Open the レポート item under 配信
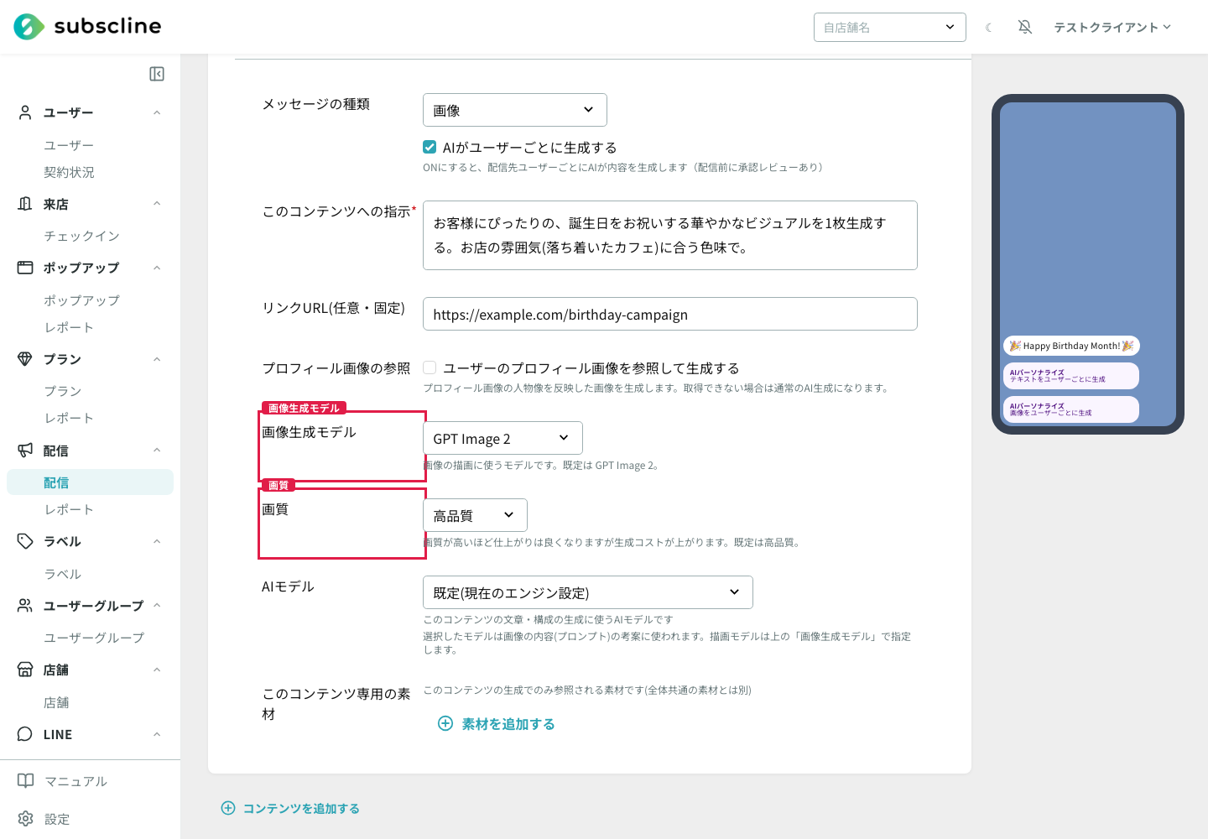1208x839 pixels. point(69,509)
